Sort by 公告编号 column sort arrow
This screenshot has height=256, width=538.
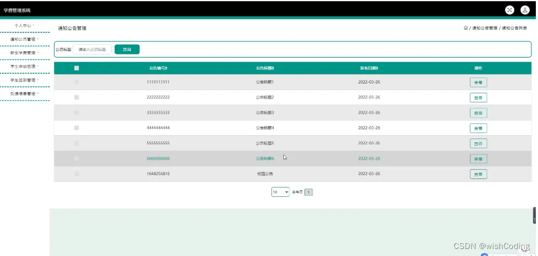coord(167,68)
